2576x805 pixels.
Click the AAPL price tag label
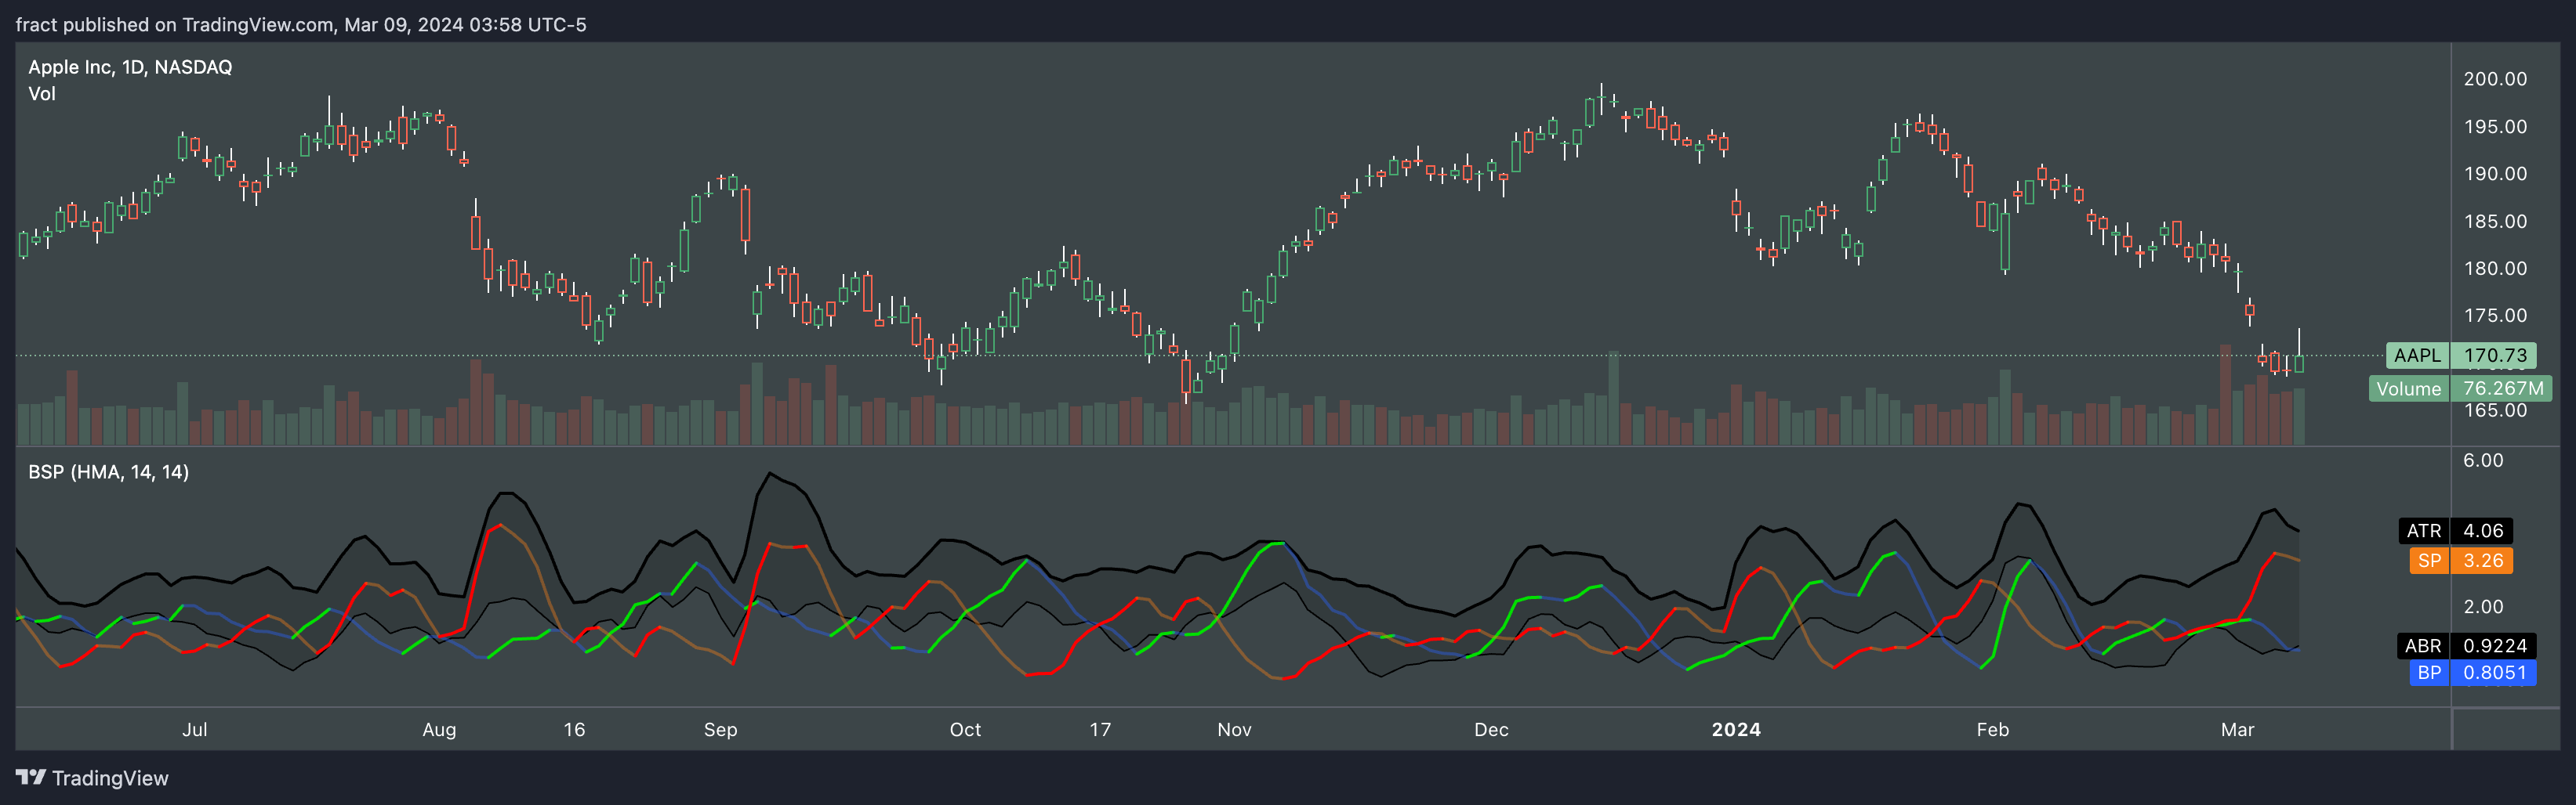click(2417, 356)
